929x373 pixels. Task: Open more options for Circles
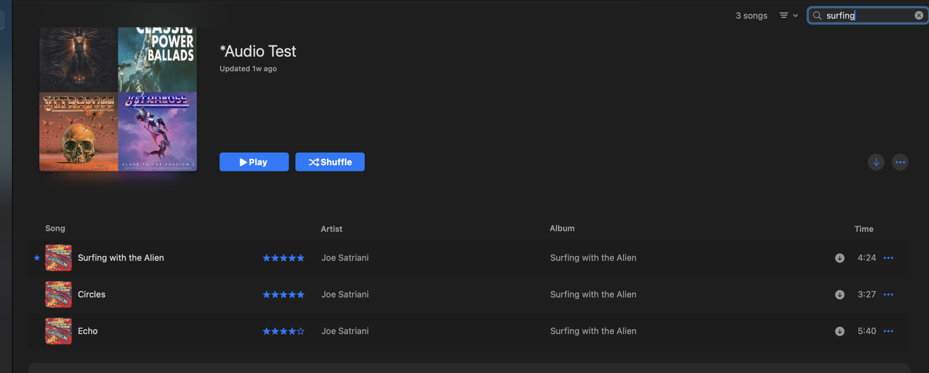(889, 294)
